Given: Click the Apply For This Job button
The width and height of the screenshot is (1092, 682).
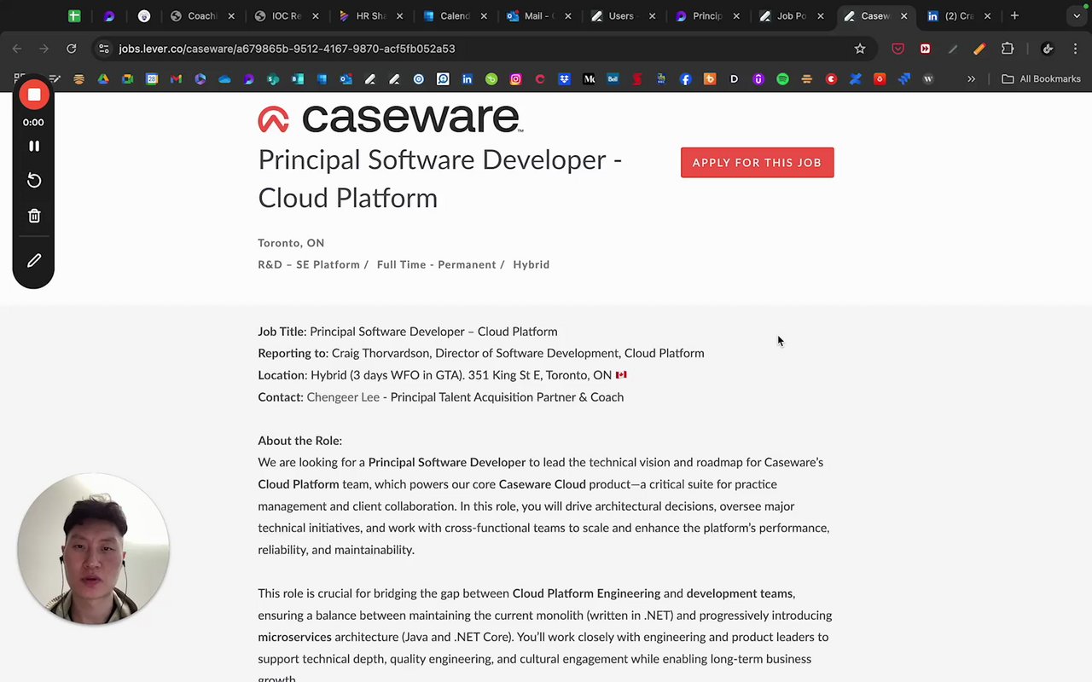Looking at the screenshot, I should coord(757,162).
